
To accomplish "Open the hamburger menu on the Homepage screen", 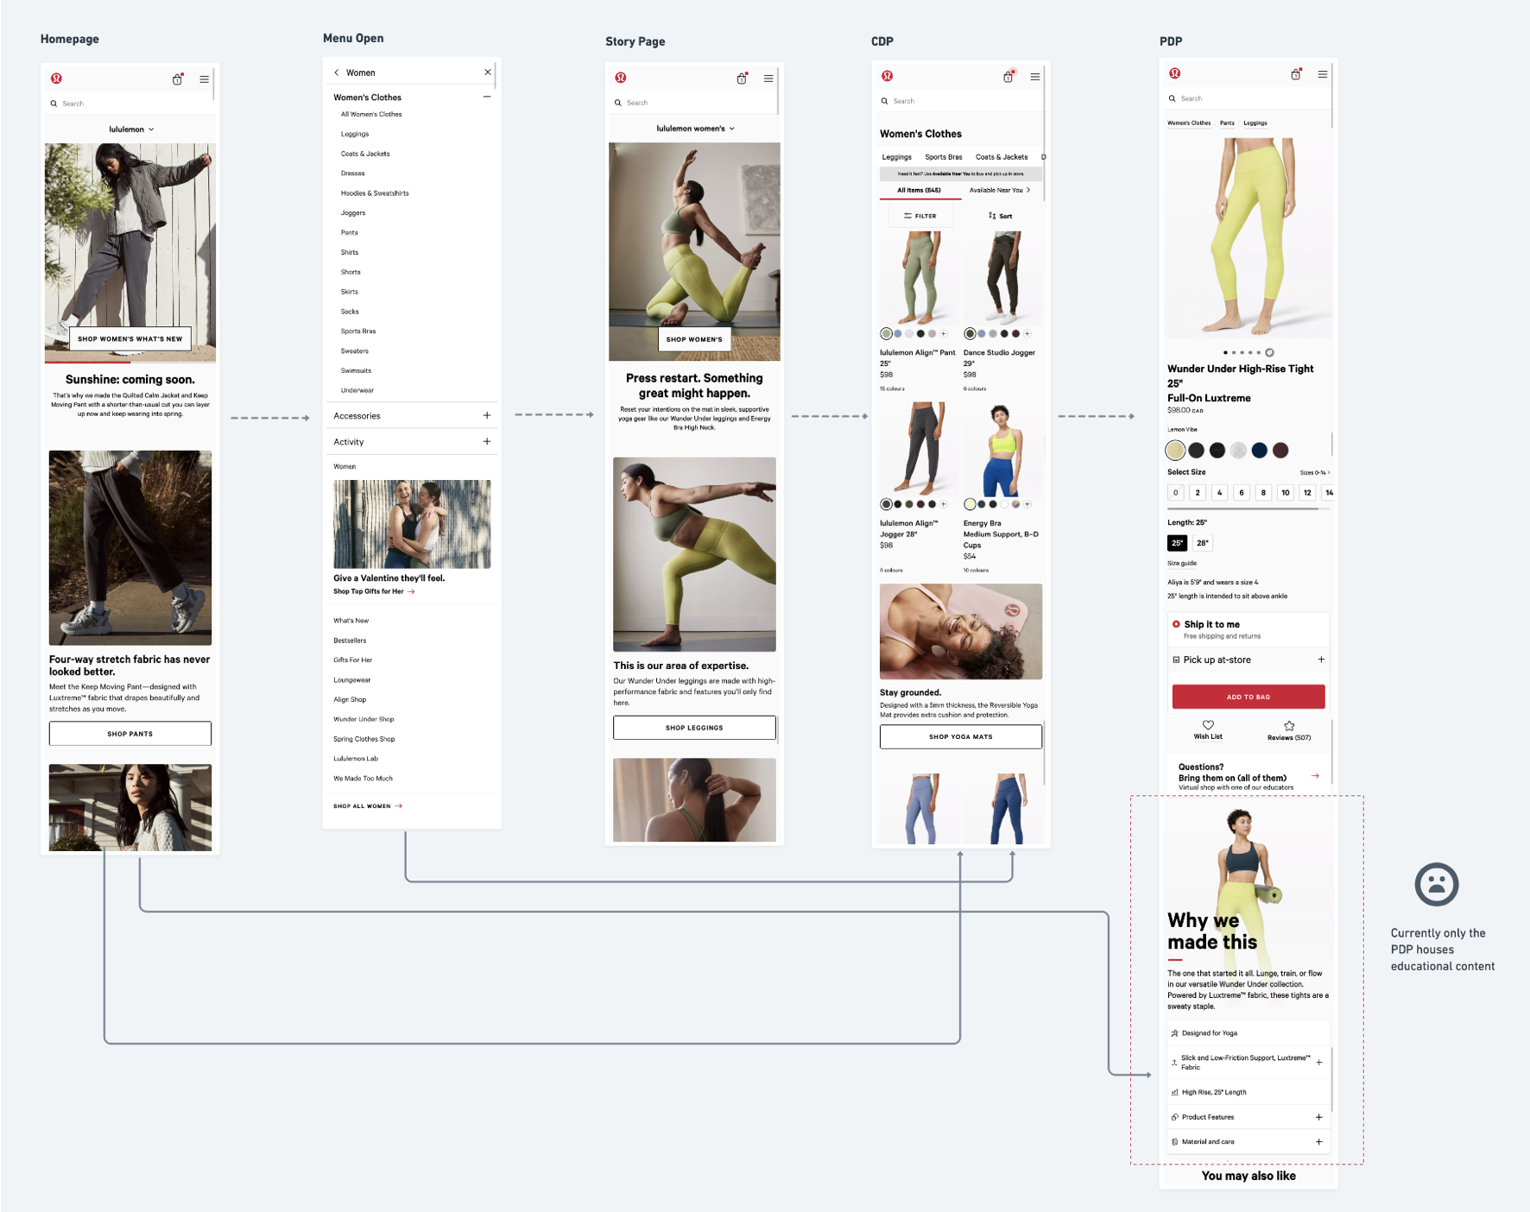I will point(205,79).
